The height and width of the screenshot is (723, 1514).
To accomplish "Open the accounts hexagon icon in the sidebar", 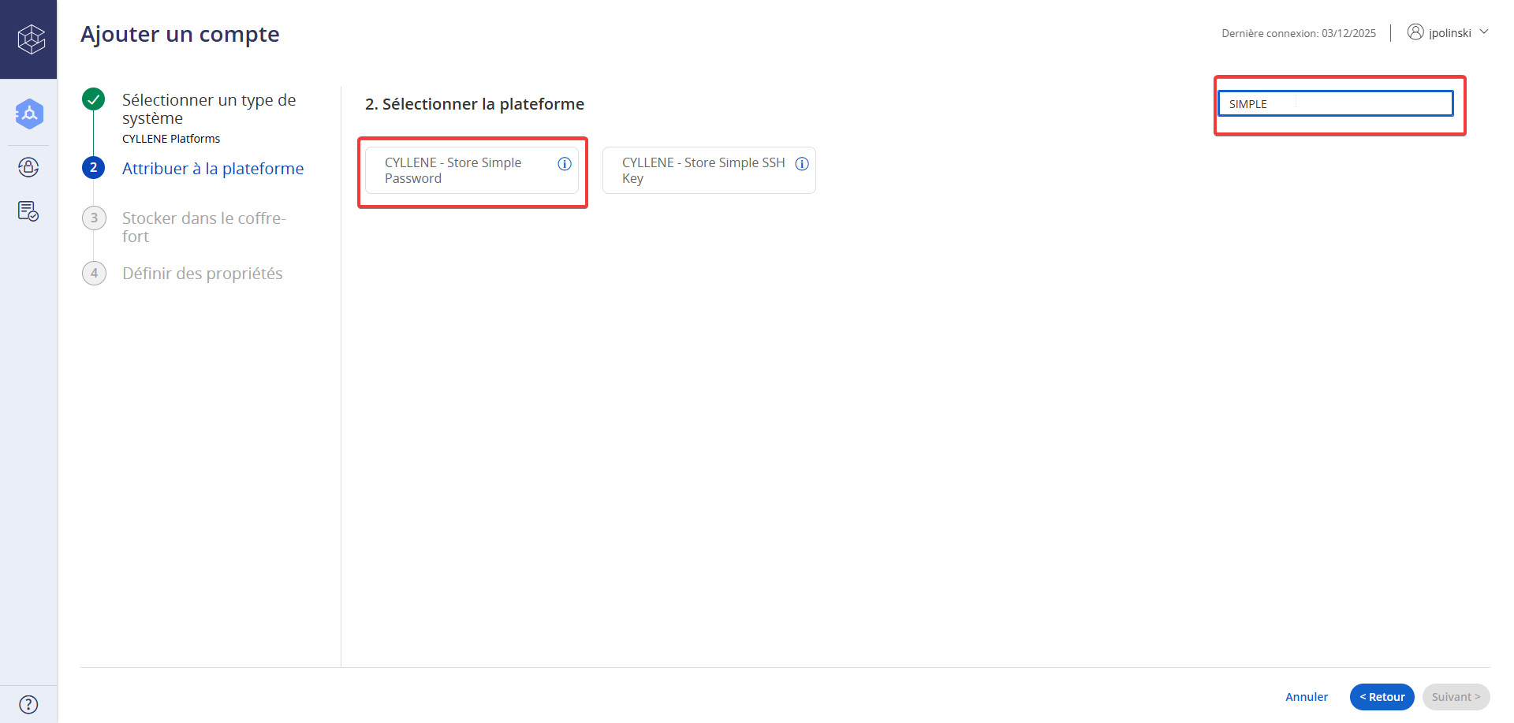I will 29,114.
